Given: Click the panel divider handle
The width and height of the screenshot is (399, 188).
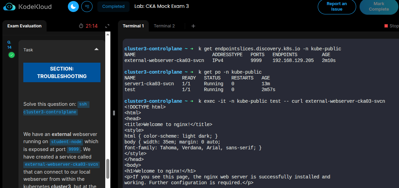Looking at the screenshot, I should pos(114,113).
